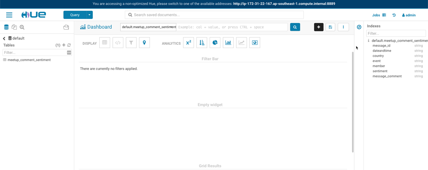Open the hamburger main menu
This screenshot has width=428, height=170.
[x=9, y=15]
